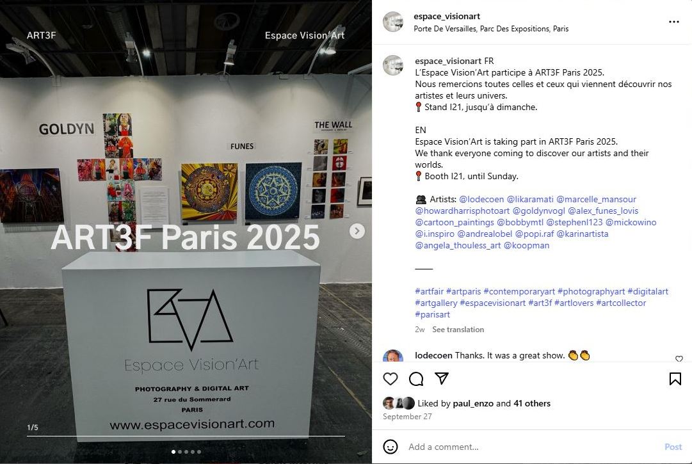692x464 pixels.
Task: Like lodecoen's comment with small heart
Action: [x=679, y=358]
